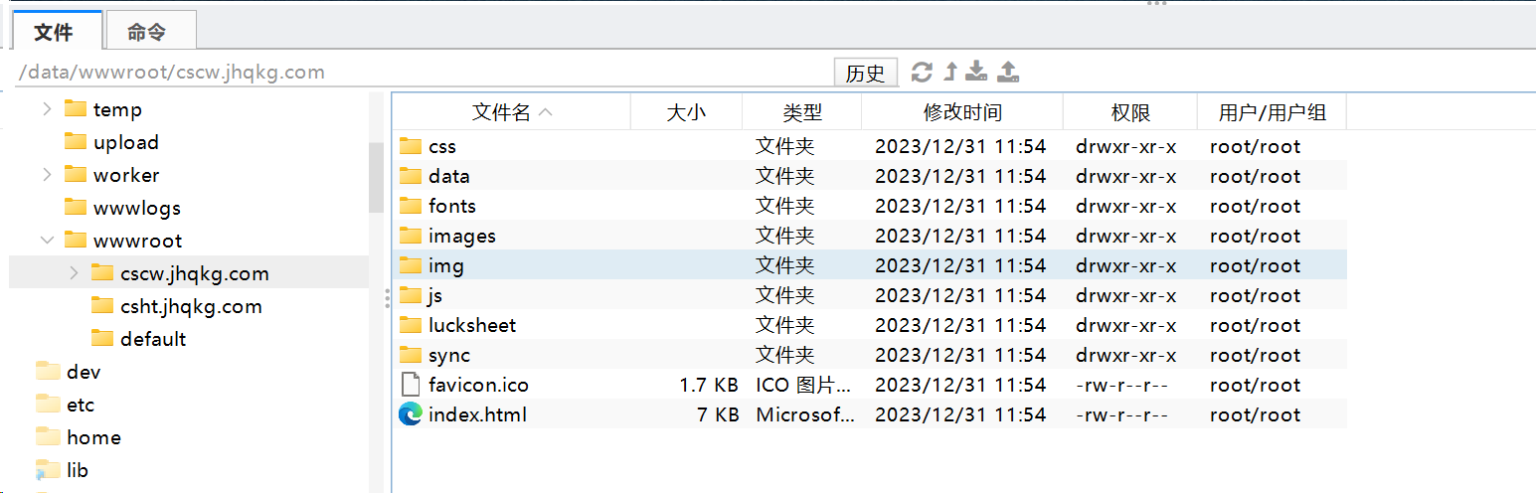
Task: Expand the cscw.jhqkg.com tree node
Action: [x=74, y=273]
